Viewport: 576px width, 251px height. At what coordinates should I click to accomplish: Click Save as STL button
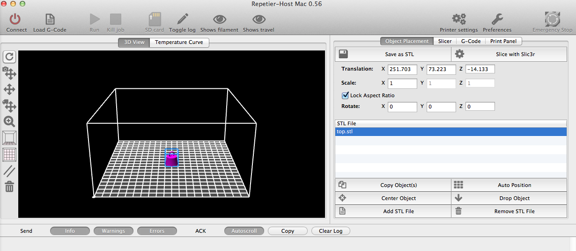[393, 54]
